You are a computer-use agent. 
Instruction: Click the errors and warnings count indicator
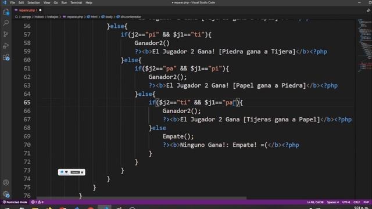(x=37, y=202)
